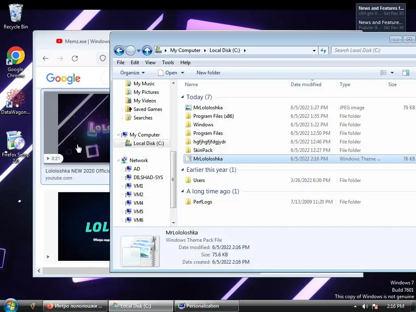Click New folder button
Screen dimensions: 416x312
[208, 73]
